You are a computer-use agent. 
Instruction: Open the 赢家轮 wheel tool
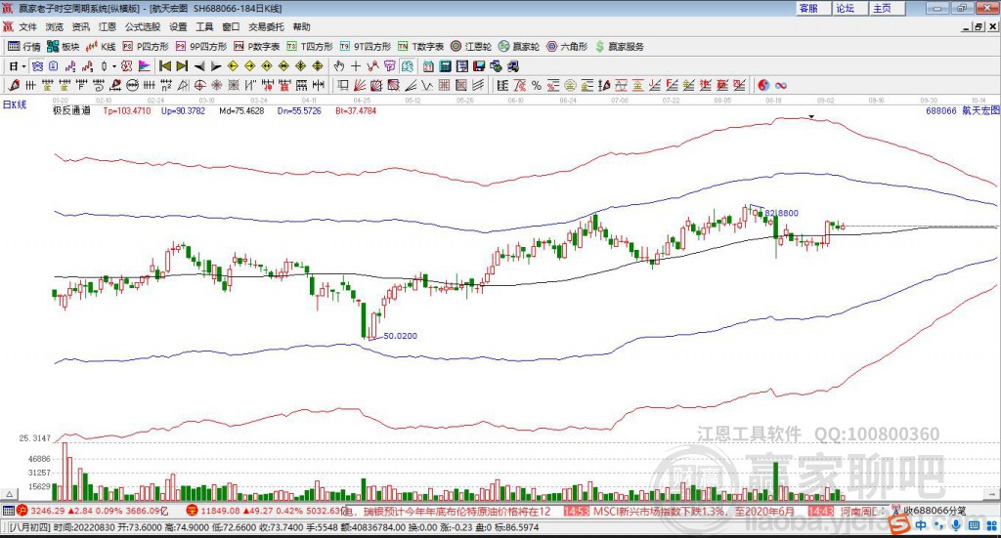point(519,47)
